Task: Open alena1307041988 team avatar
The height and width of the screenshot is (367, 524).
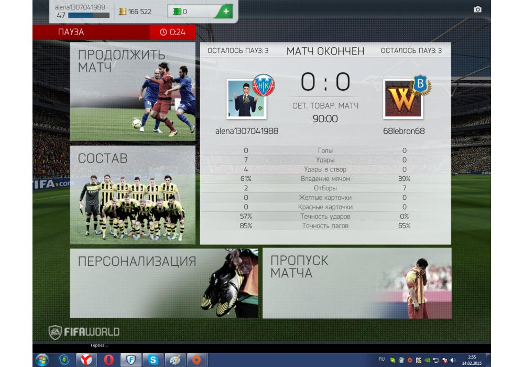Action: [246, 98]
